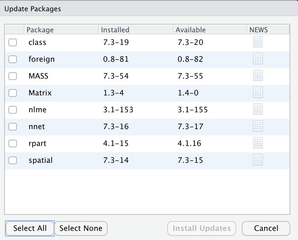298x240 pixels.
Task: Select the foreign package checkbox
Action: [13, 59]
